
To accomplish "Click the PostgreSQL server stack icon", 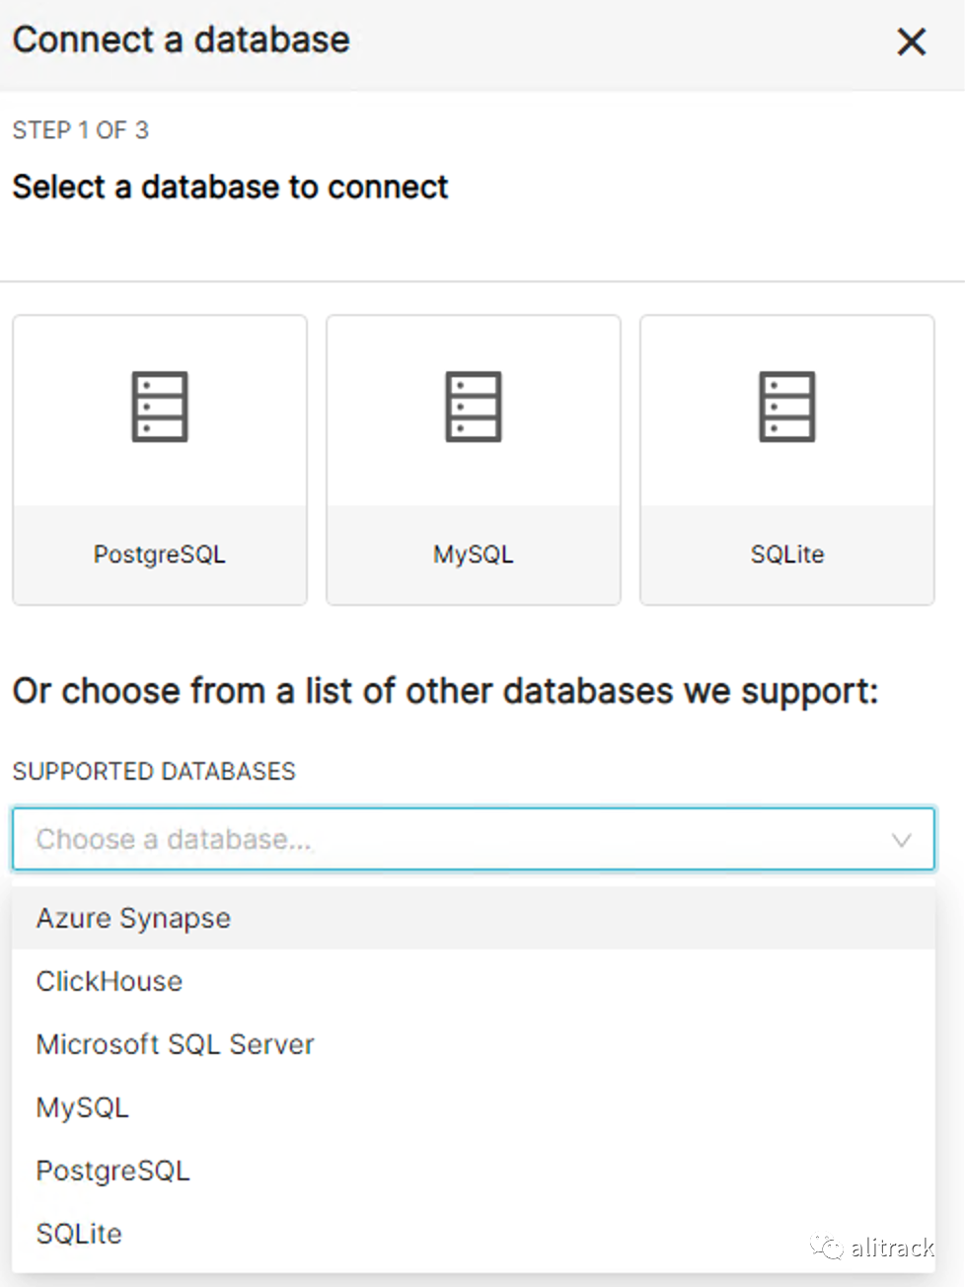I will click(160, 407).
